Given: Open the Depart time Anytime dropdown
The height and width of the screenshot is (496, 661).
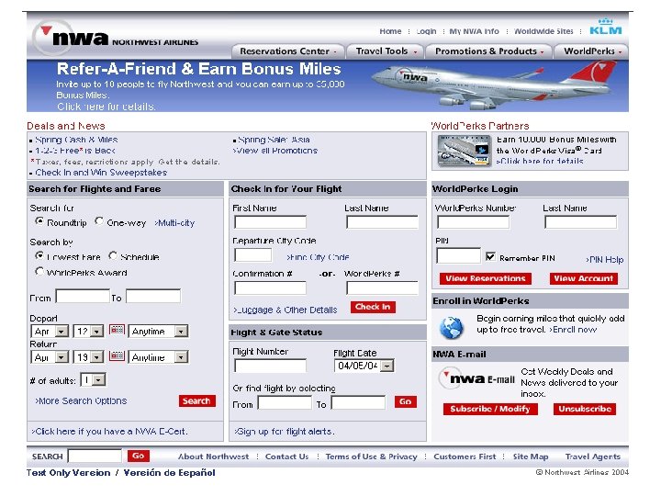Looking at the screenshot, I should point(158,332).
